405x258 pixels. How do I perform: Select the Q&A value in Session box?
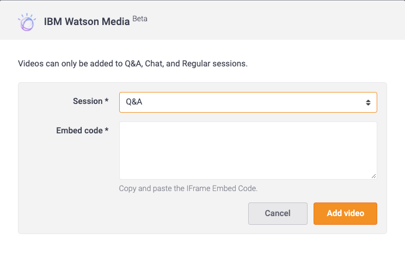click(x=134, y=102)
